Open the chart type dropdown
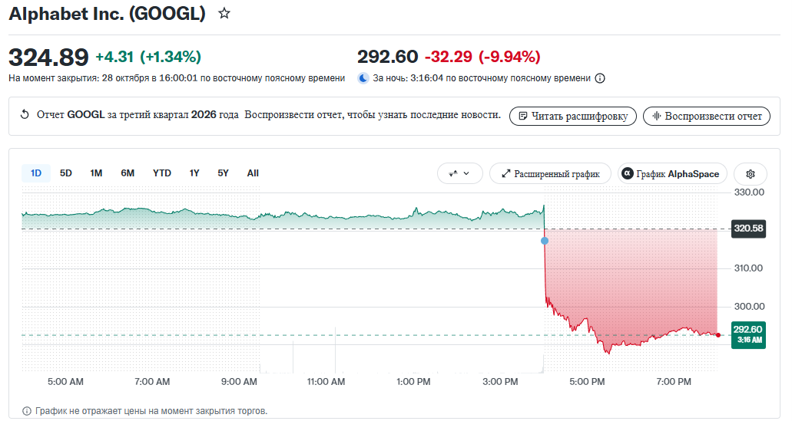792x421 pixels. (x=459, y=174)
